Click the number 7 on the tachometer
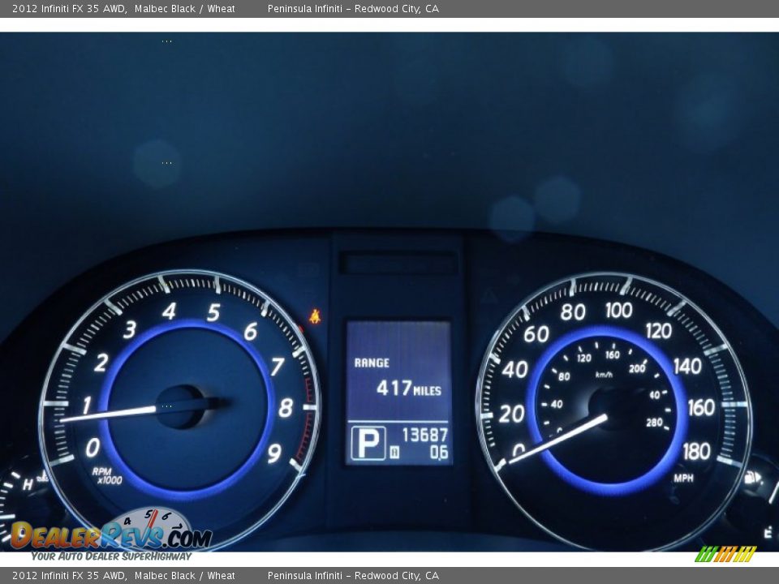Screen dimensions: 779x584 tap(278, 367)
